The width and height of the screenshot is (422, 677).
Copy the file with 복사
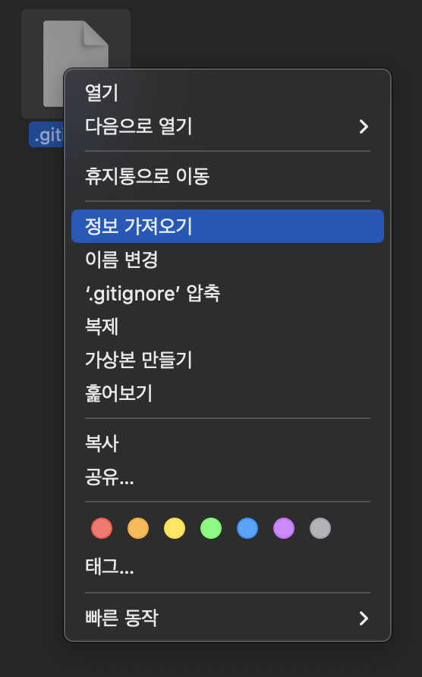(228, 443)
